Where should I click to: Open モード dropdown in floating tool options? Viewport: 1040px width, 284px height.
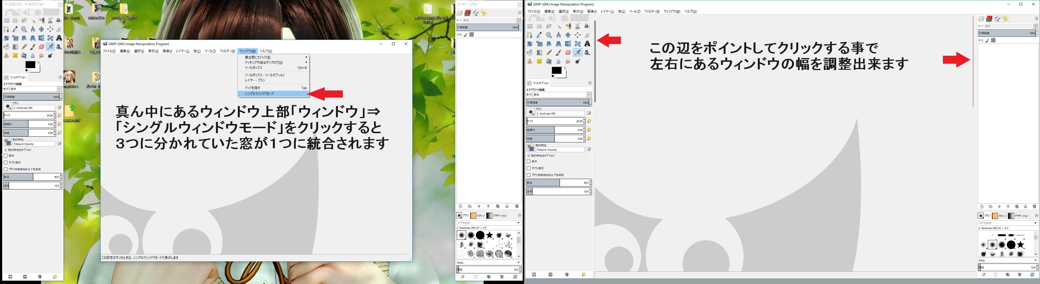click(x=36, y=89)
